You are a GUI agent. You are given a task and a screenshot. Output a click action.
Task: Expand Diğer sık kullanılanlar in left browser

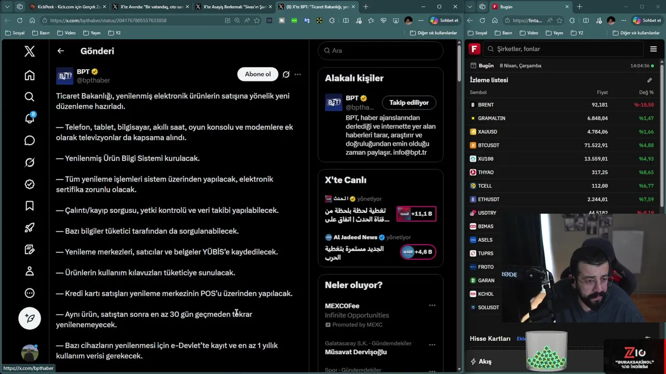[433, 33]
